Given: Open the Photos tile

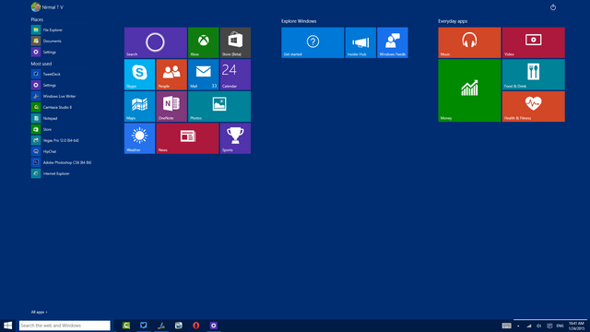Looking at the screenshot, I should coord(219,107).
